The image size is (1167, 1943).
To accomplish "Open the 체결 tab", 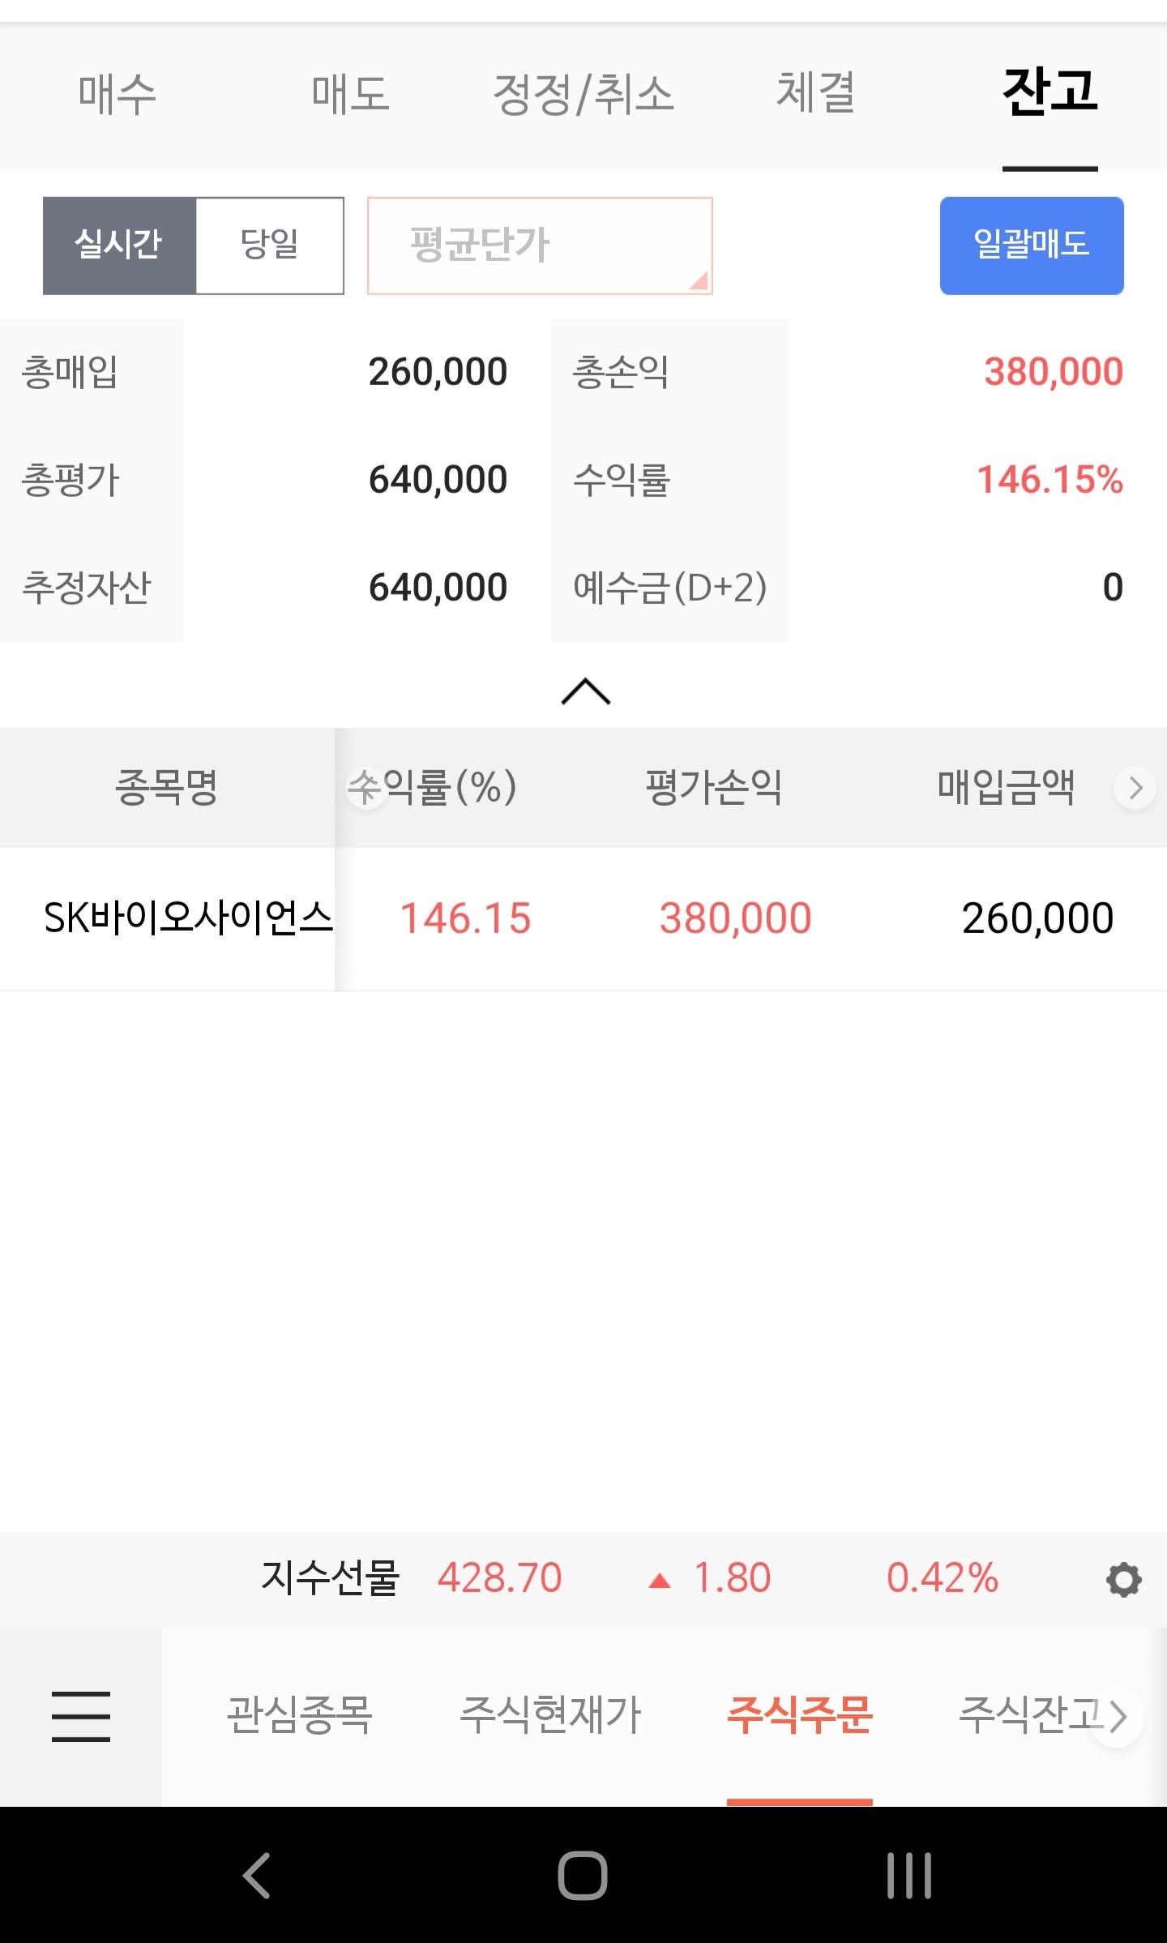I will point(816,93).
